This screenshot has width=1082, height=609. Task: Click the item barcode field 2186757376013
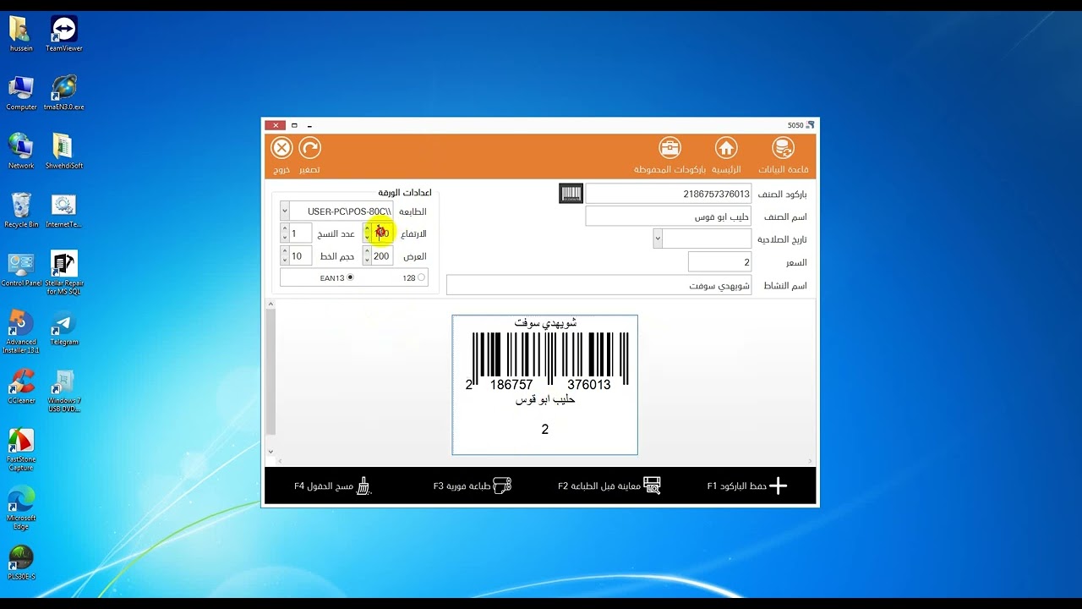tap(669, 194)
